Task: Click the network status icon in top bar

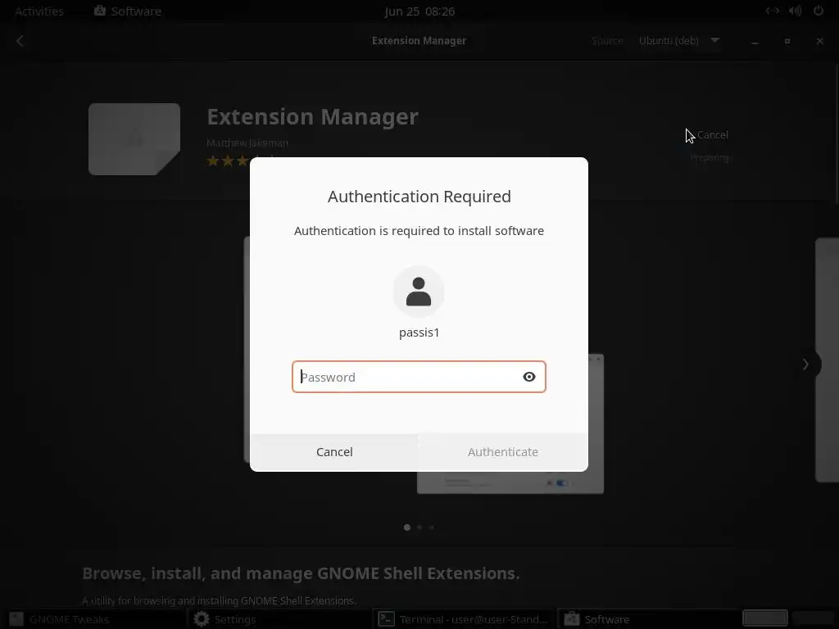Action: (772, 11)
